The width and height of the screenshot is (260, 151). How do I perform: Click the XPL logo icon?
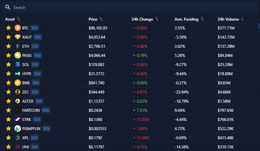pyautogui.click(x=18, y=138)
